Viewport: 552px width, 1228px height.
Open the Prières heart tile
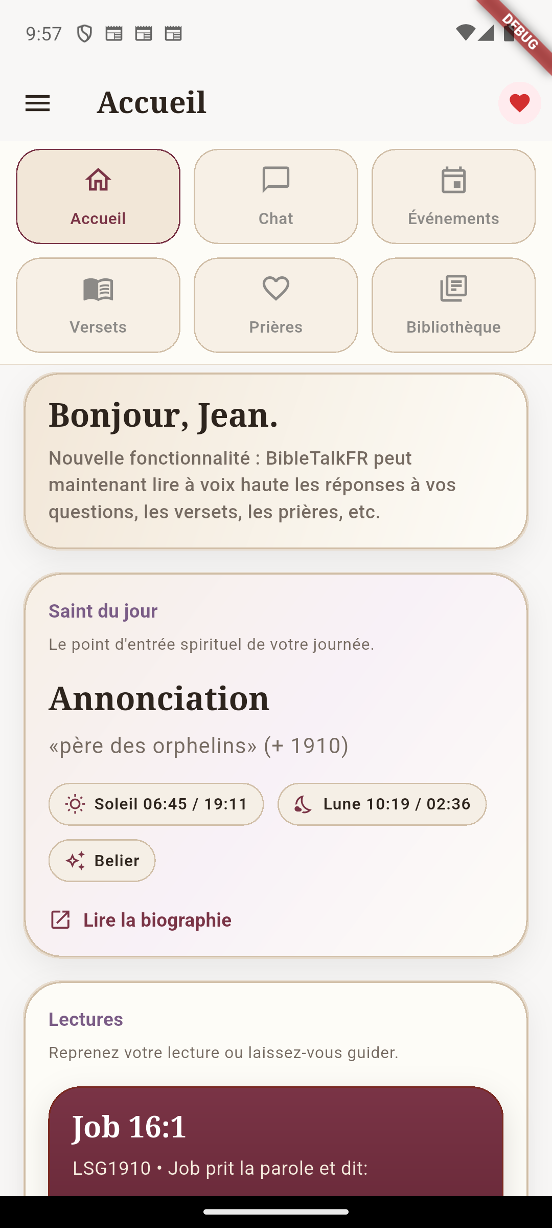tap(276, 305)
